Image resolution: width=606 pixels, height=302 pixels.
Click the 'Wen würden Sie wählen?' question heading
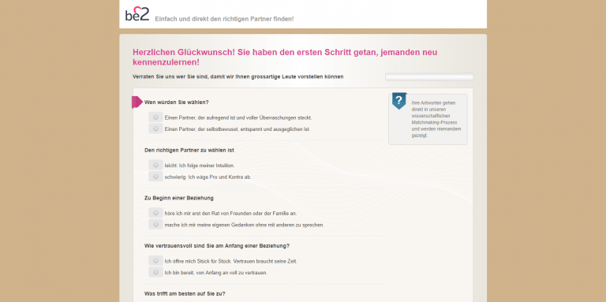coord(177,103)
